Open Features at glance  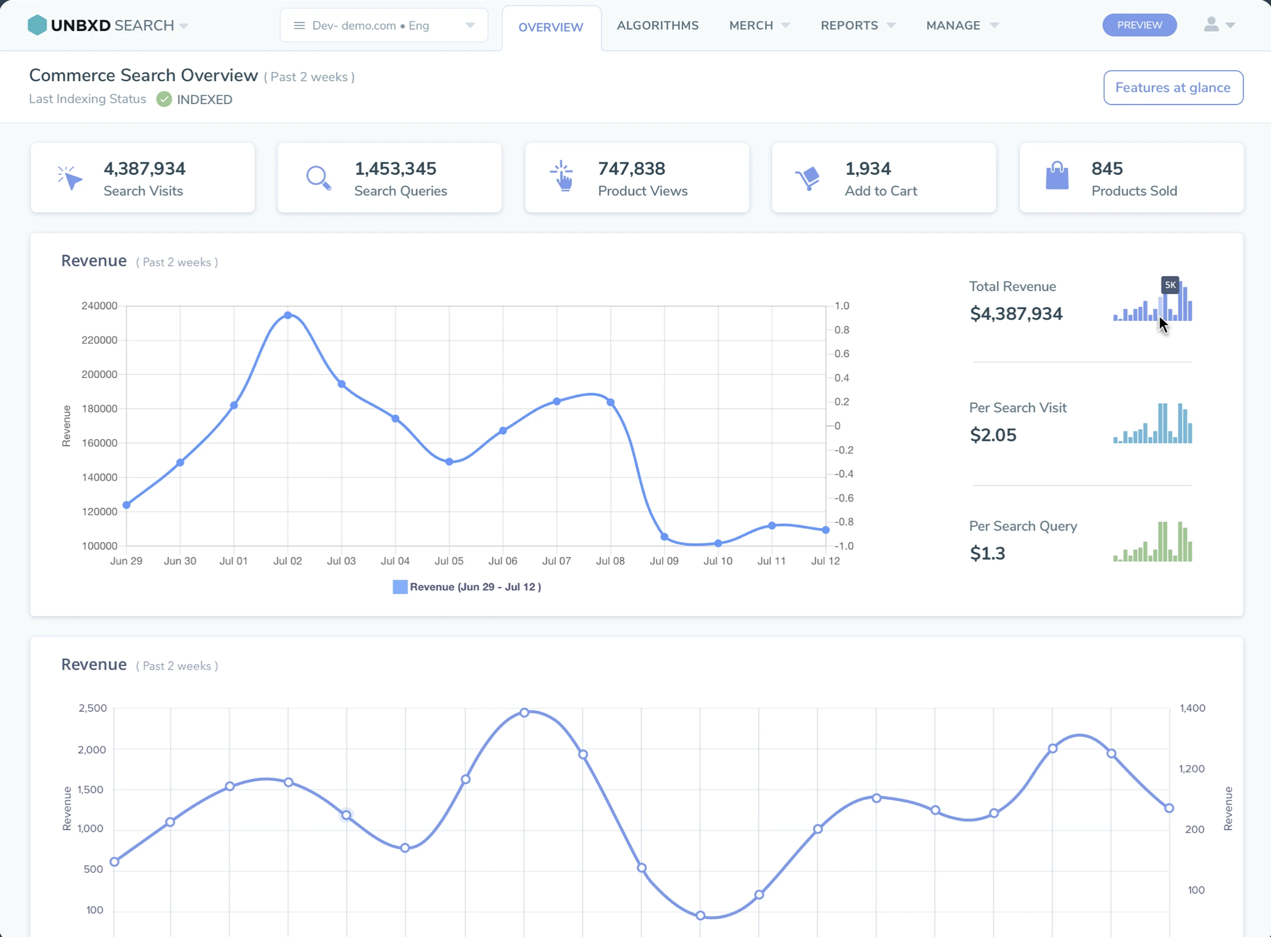(x=1173, y=88)
